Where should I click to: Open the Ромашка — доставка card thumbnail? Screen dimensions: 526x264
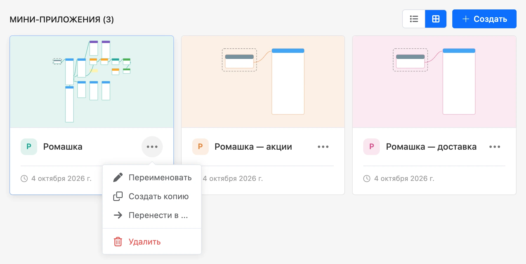[434, 82]
